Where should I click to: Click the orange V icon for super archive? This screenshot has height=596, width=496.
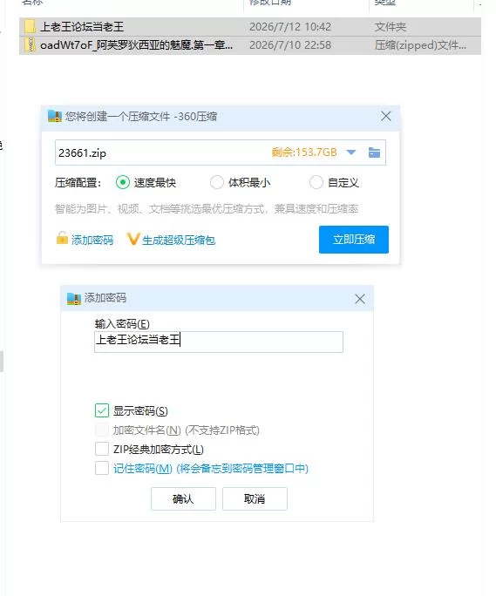point(133,239)
